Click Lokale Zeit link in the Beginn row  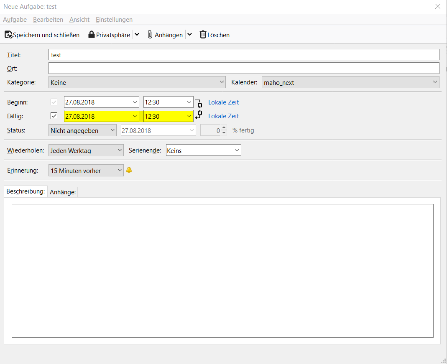(x=223, y=102)
